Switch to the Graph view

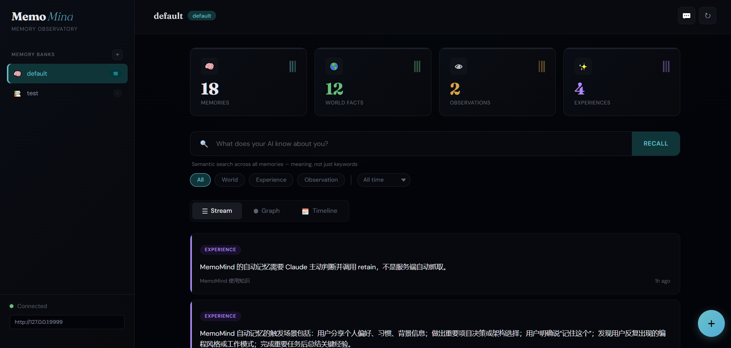click(x=266, y=210)
